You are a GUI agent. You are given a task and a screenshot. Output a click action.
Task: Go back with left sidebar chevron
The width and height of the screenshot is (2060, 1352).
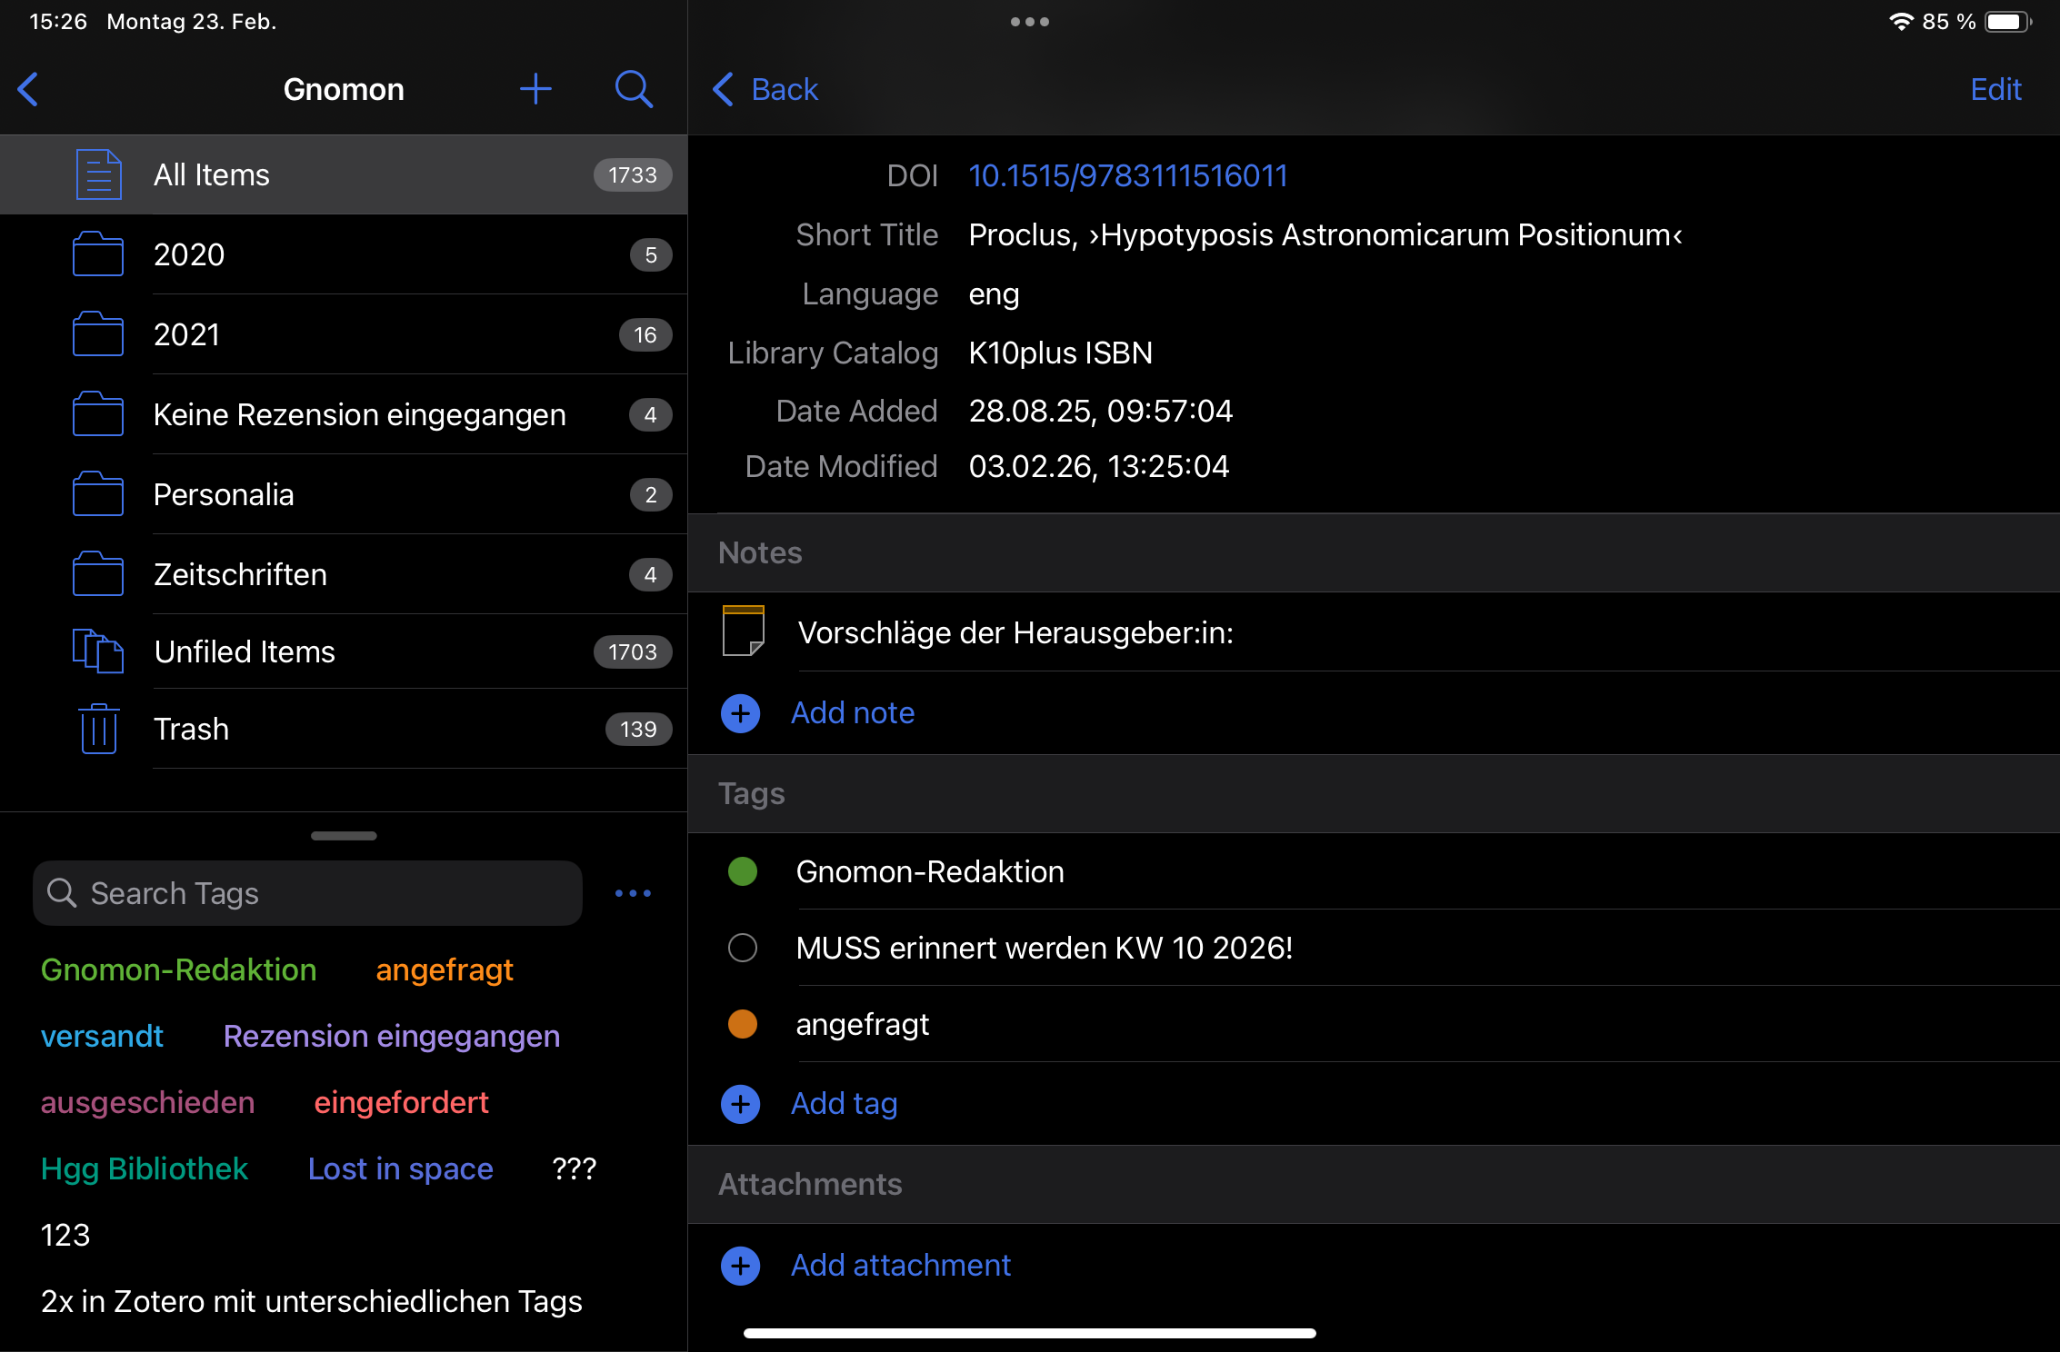click(x=29, y=89)
